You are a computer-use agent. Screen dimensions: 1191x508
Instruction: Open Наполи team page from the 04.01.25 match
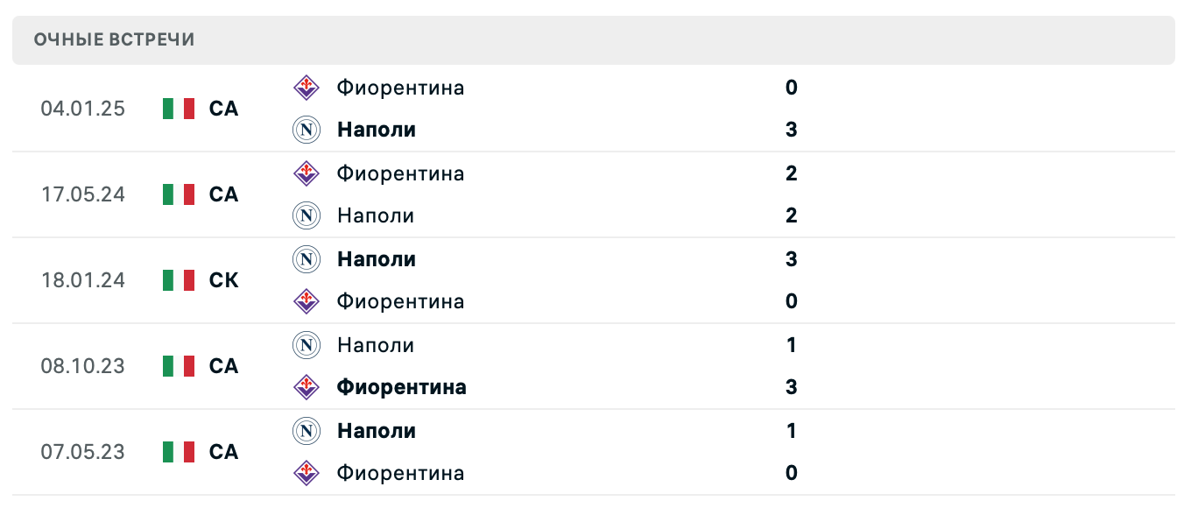coord(376,130)
